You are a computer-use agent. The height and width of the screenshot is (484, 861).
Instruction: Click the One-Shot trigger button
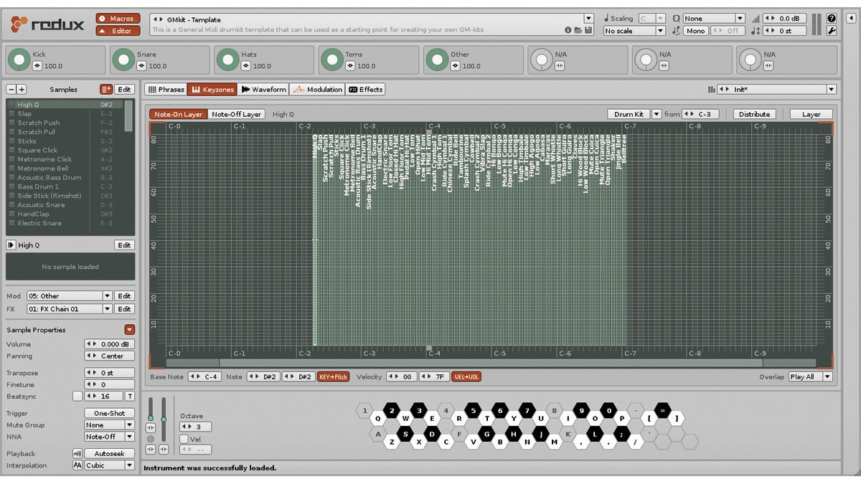109,413
